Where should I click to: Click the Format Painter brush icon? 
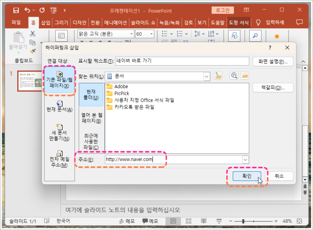(x=33, y=51)
